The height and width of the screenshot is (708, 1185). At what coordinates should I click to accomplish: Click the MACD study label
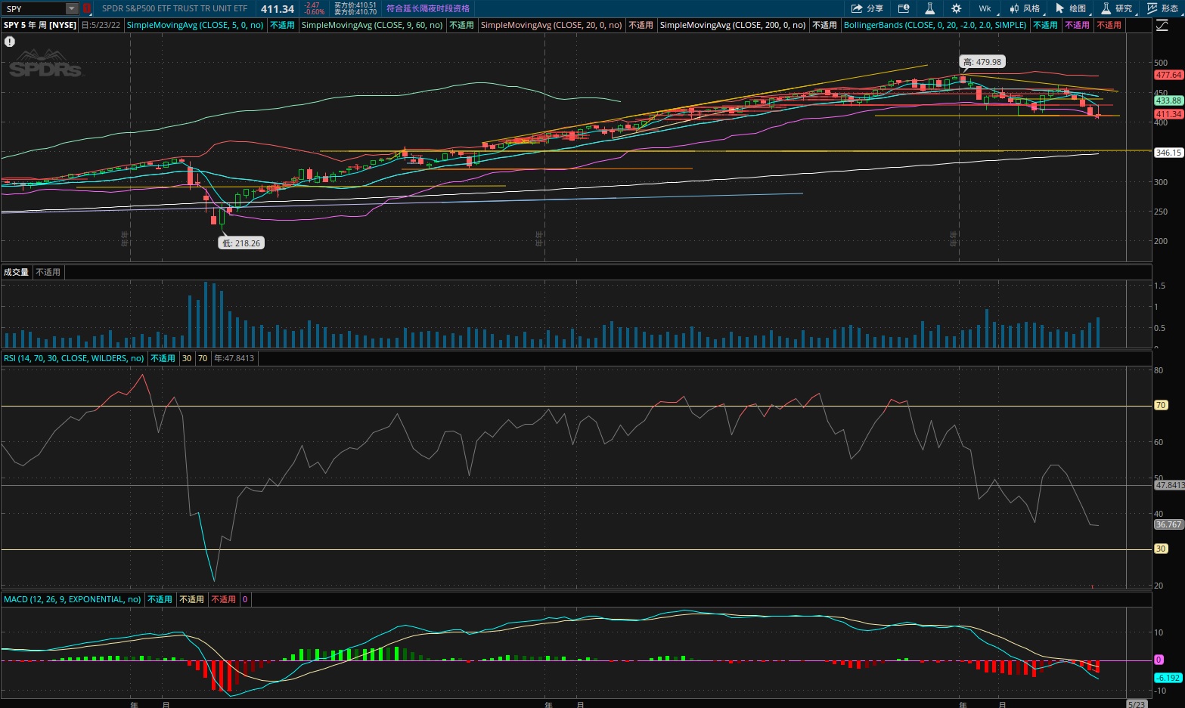[x=72, y=599]
